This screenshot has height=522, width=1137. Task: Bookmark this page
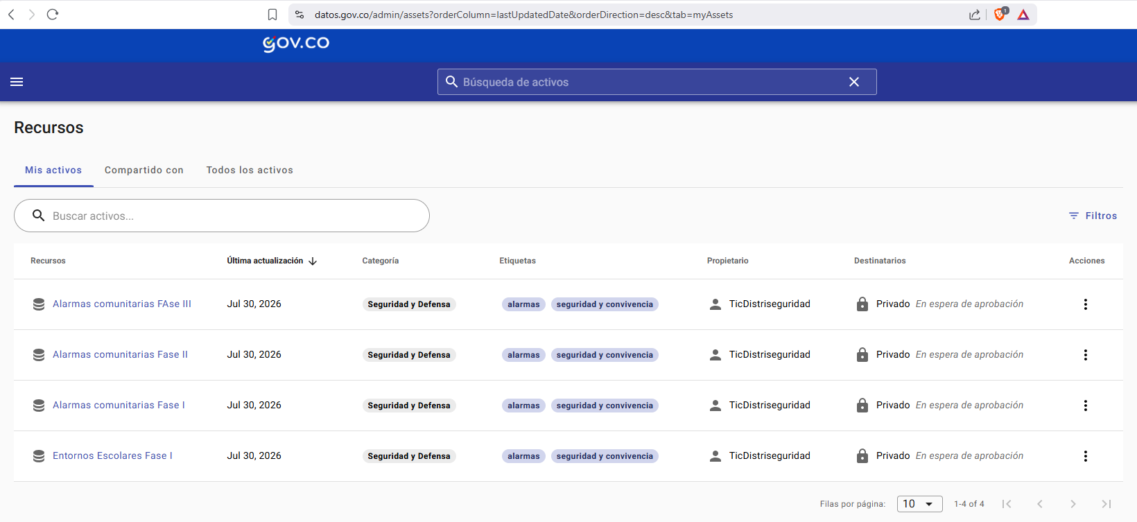(x=272, y=15)
